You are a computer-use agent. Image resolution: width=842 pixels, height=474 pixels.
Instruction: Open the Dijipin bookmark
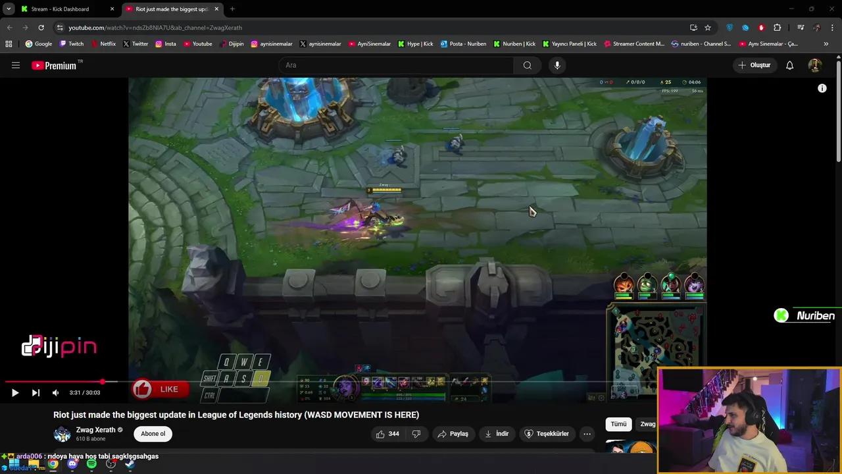tap(232, 44)
